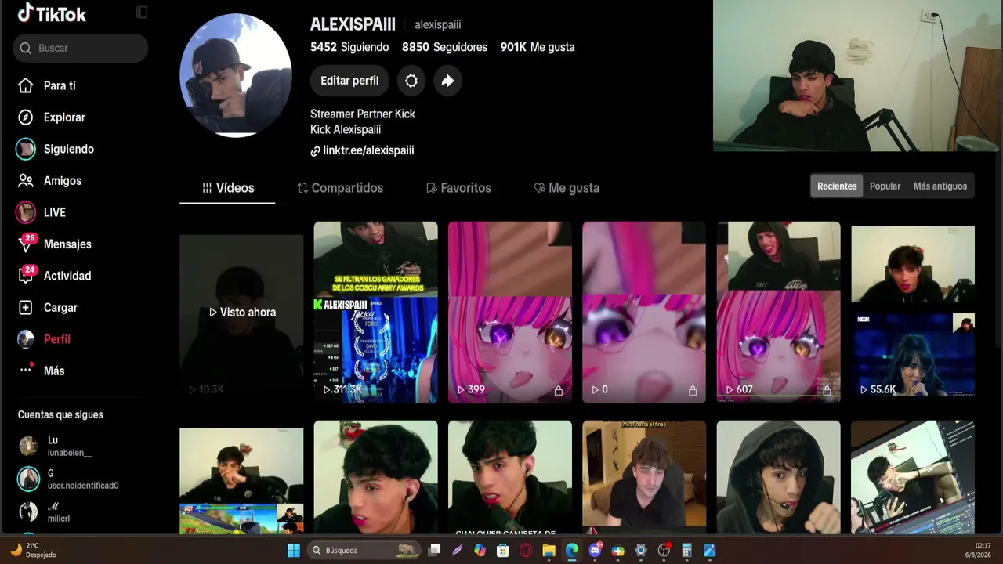Open Windows Start menu
Screen dimensions: 1003x564
[294, 551]
